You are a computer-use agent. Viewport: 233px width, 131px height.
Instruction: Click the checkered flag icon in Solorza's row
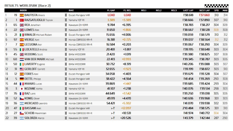pos(66,118)
